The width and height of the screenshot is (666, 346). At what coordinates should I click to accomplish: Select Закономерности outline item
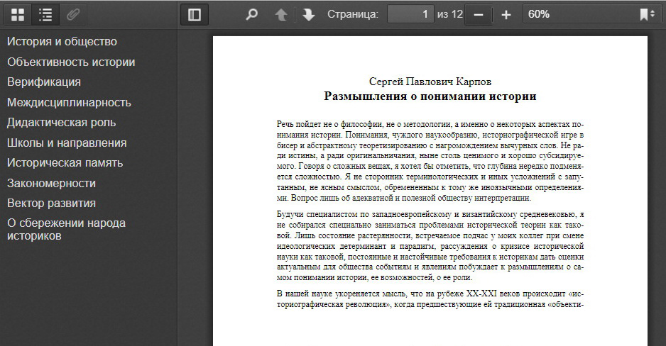tap(51, 183)
